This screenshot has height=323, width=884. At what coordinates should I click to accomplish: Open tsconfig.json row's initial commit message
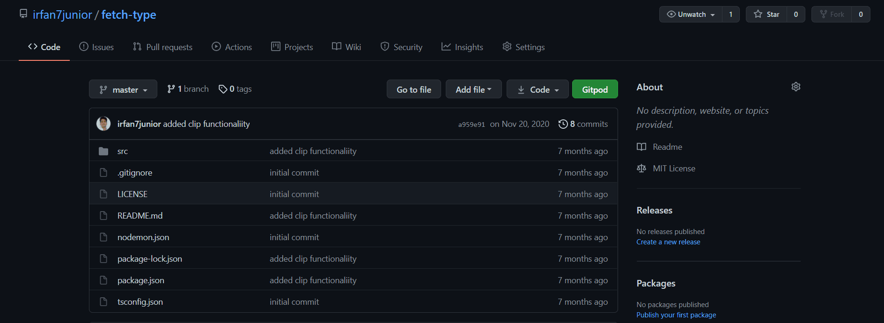tap(294, 302)
